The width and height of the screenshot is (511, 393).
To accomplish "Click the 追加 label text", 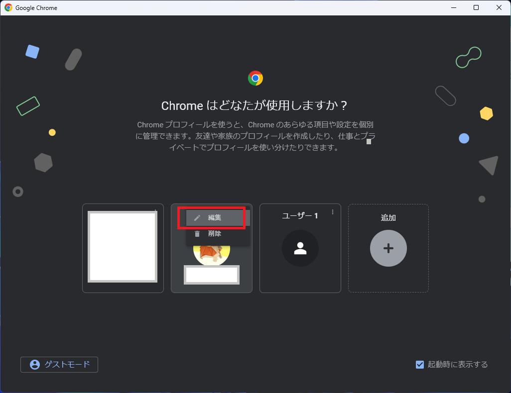I will [388, 217].
